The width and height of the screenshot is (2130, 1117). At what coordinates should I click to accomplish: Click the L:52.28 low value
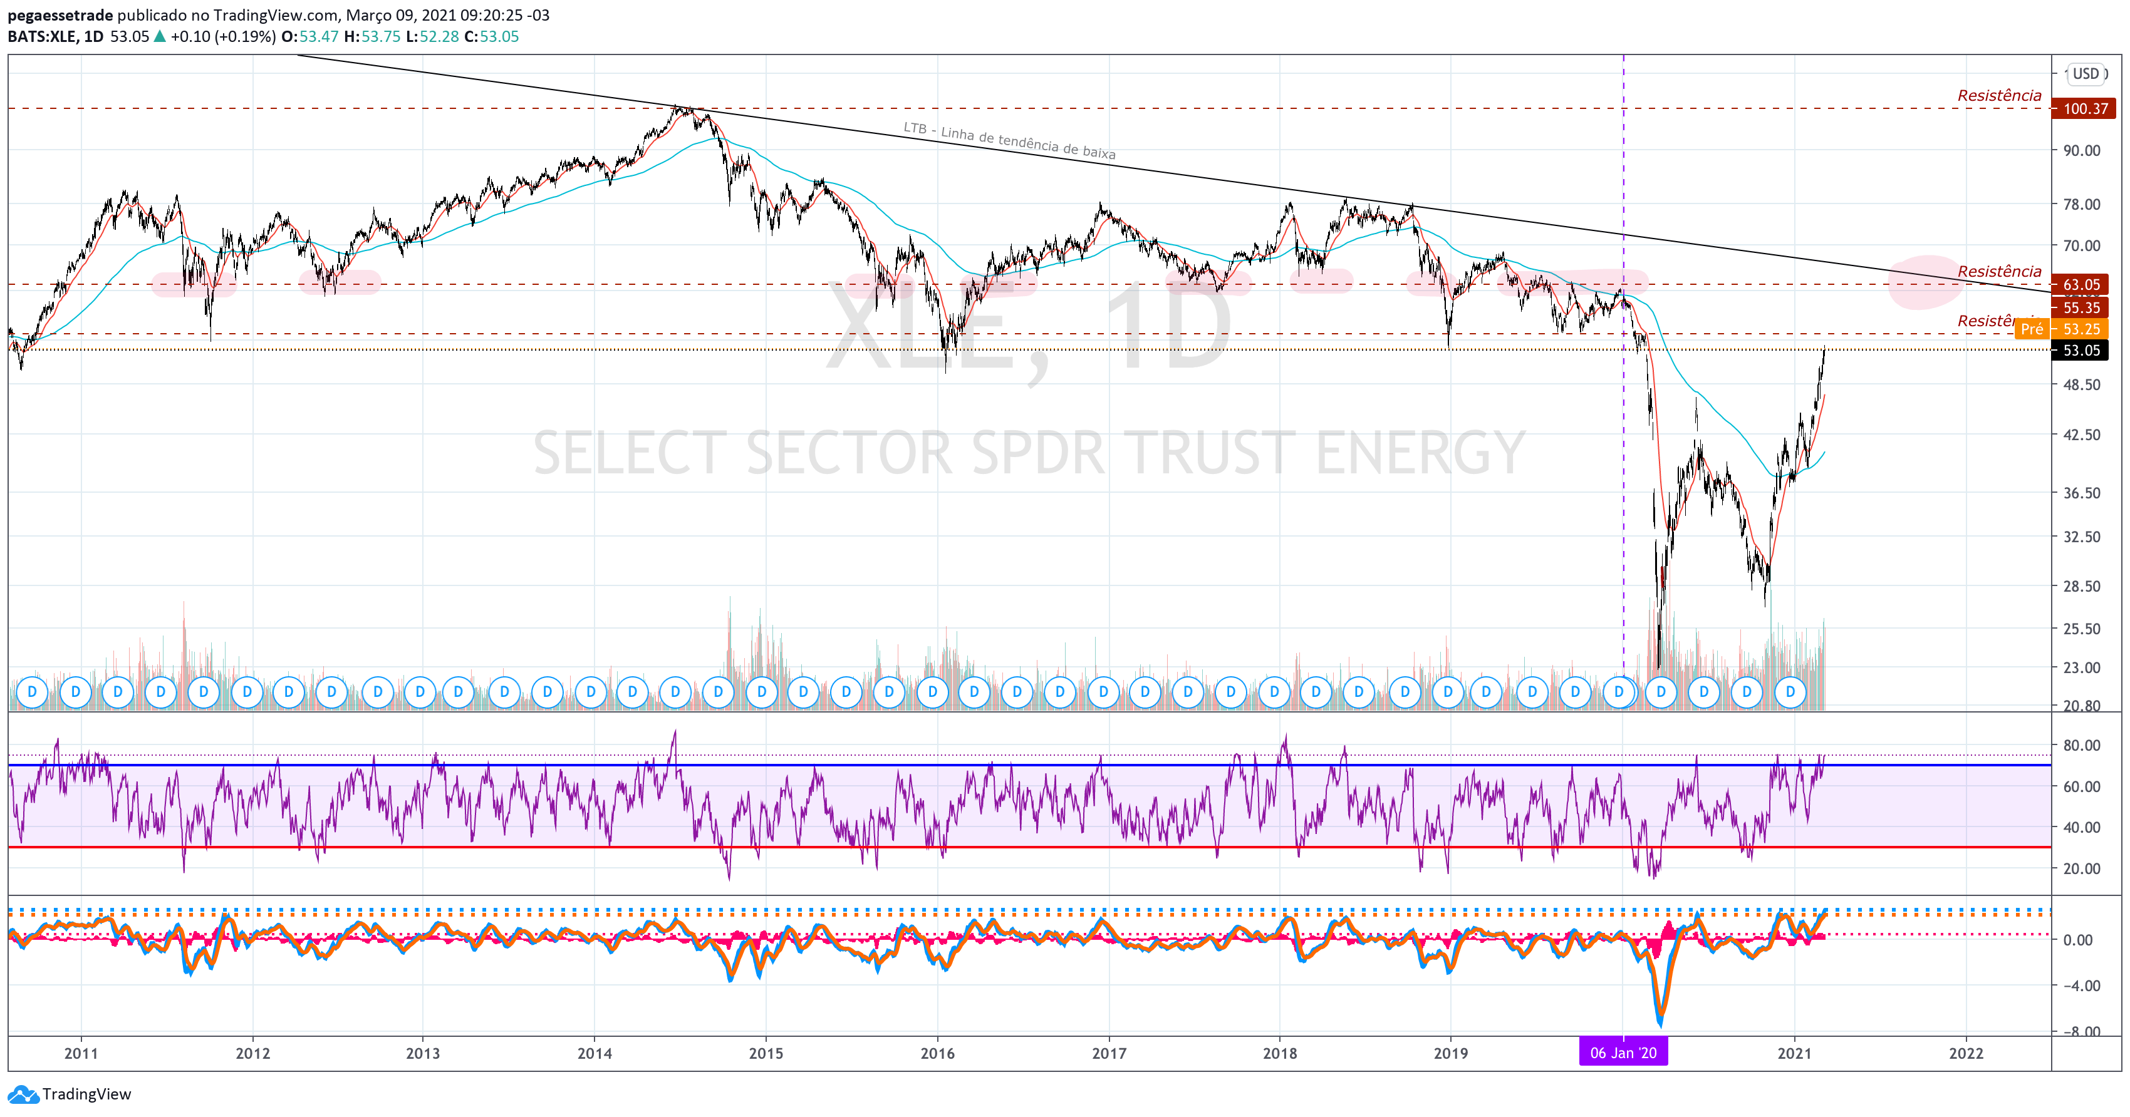(x=432, y=36)
